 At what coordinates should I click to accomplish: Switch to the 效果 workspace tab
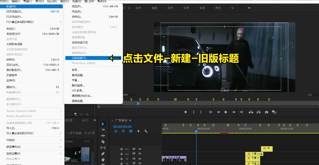pyautogui.click(x=186, y=8)
